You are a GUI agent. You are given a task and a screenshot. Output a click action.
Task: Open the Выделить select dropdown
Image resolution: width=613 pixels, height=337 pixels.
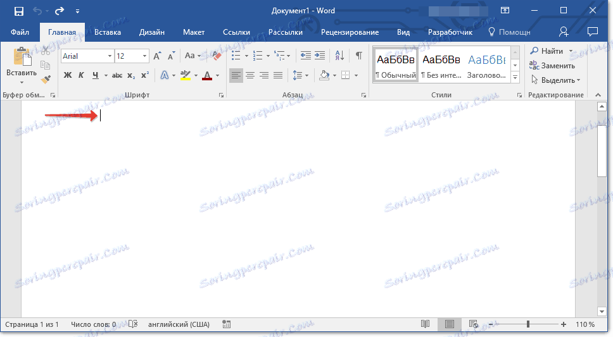coord(555,80)
